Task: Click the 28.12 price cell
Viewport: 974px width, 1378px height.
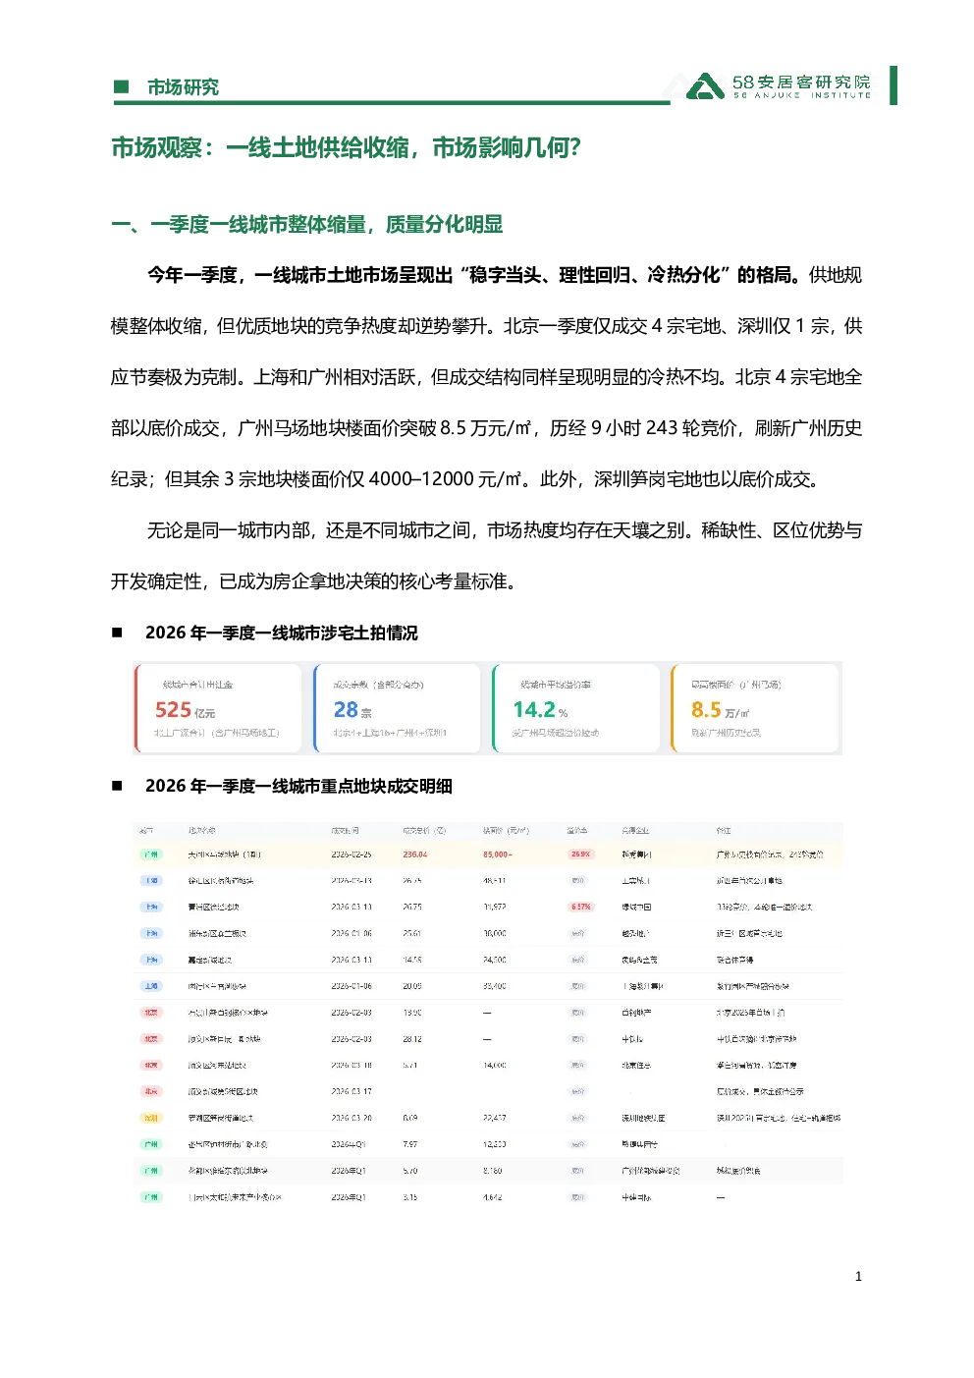Action: pos(411,1038)
